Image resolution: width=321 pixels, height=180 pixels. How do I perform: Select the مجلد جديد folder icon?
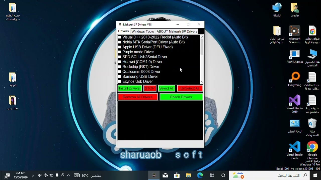(13, 102)
